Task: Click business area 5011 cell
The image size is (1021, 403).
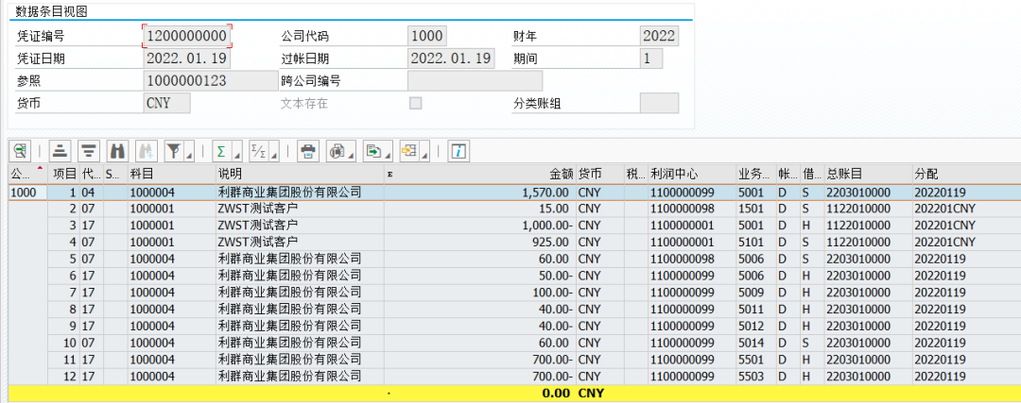Action: click(756, 310)
